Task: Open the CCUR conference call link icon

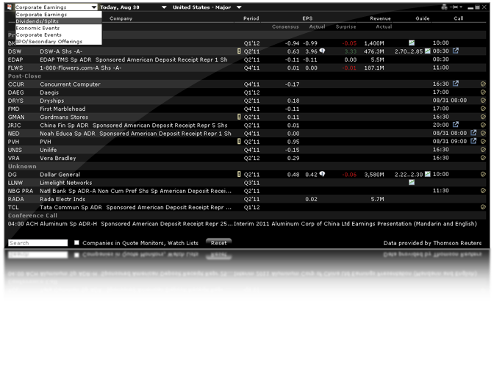Action: pos(456,84)
